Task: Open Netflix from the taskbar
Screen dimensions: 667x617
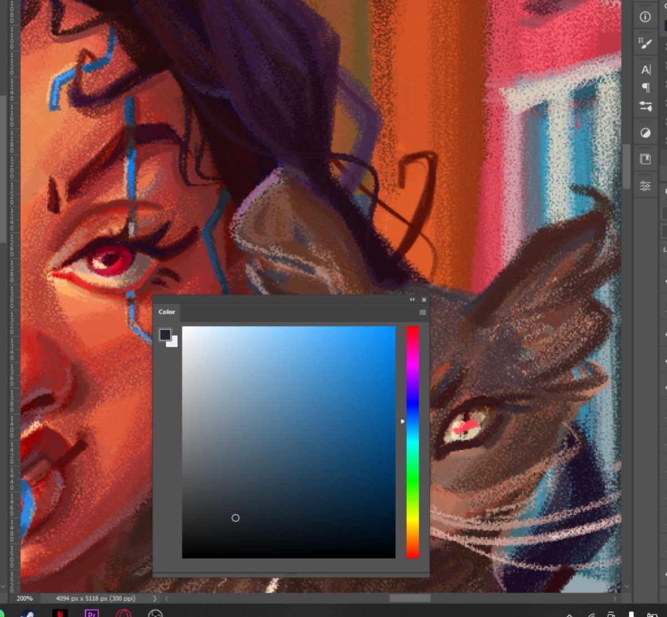Action: tap(60, 612)
